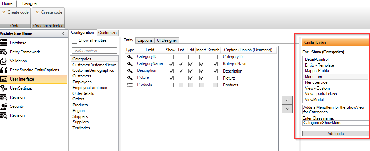This screenshot has width=370, height=151.
Task: Select the Entity tab
Action: [x=128, y=40]
